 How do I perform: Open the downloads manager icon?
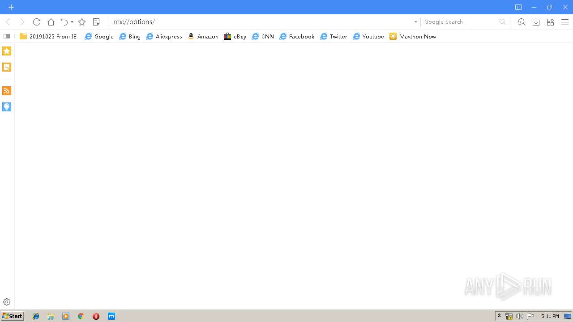[536, 22]
